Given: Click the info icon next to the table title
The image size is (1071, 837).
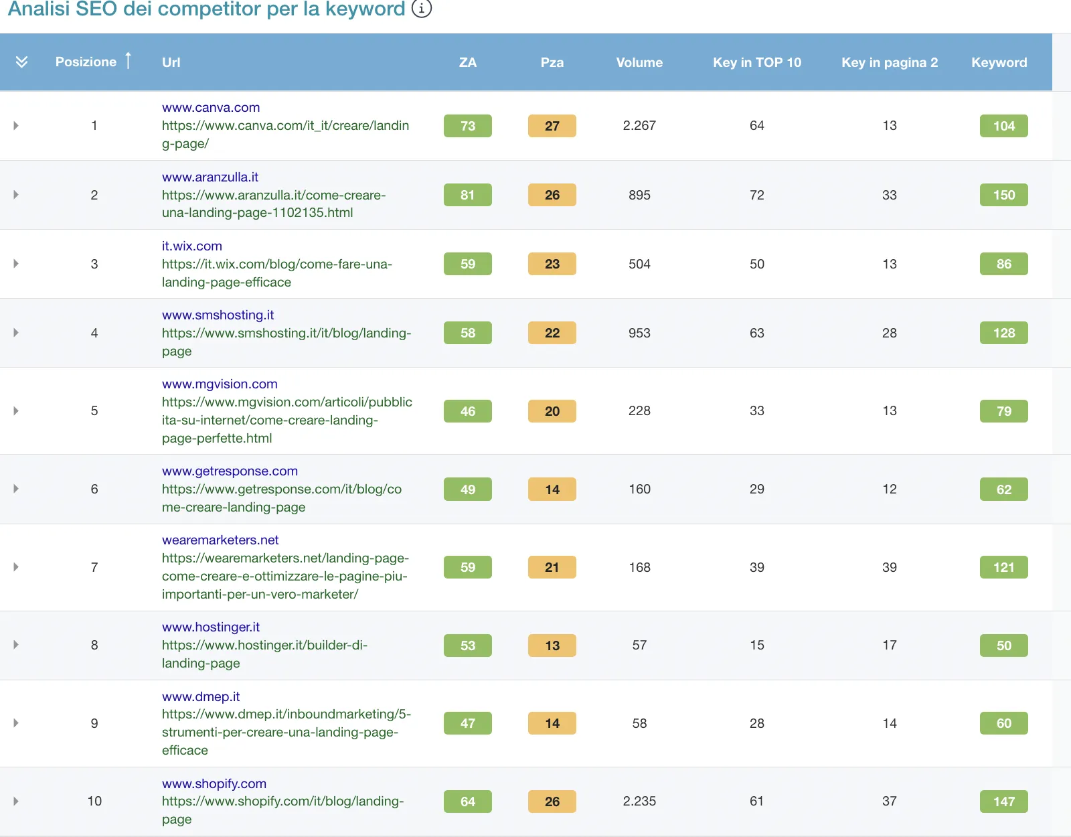Looking at the screenshot, I should pos(420,9).
